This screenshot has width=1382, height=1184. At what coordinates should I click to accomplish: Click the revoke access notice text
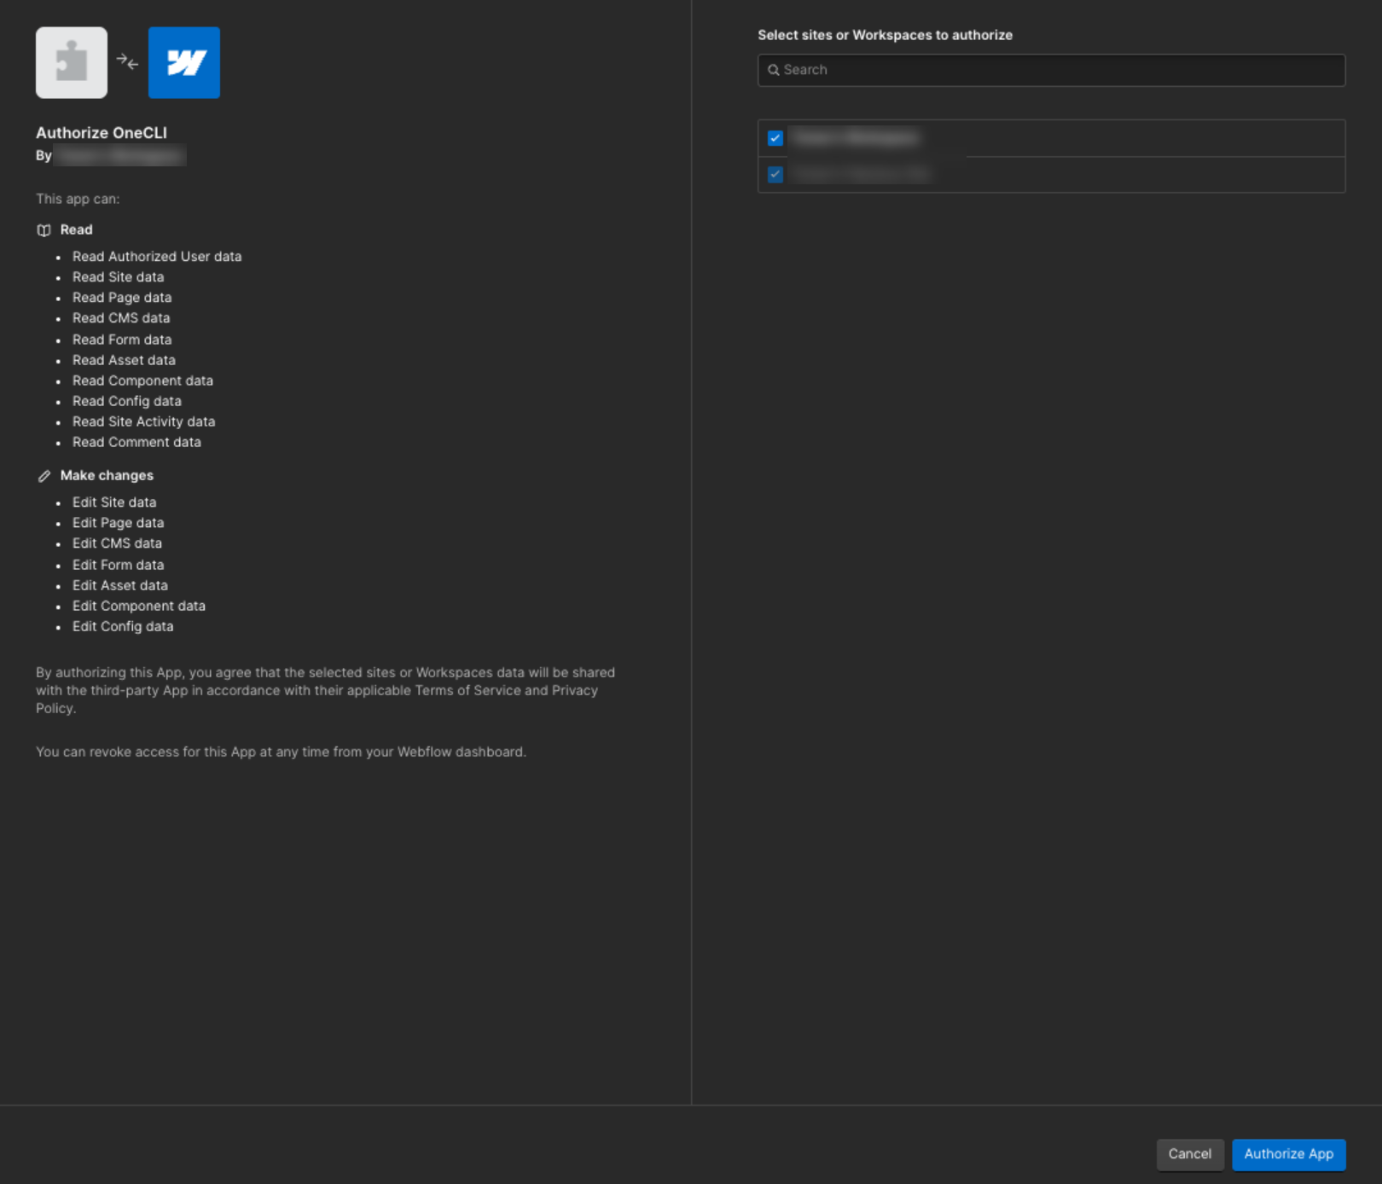point(282,752)
